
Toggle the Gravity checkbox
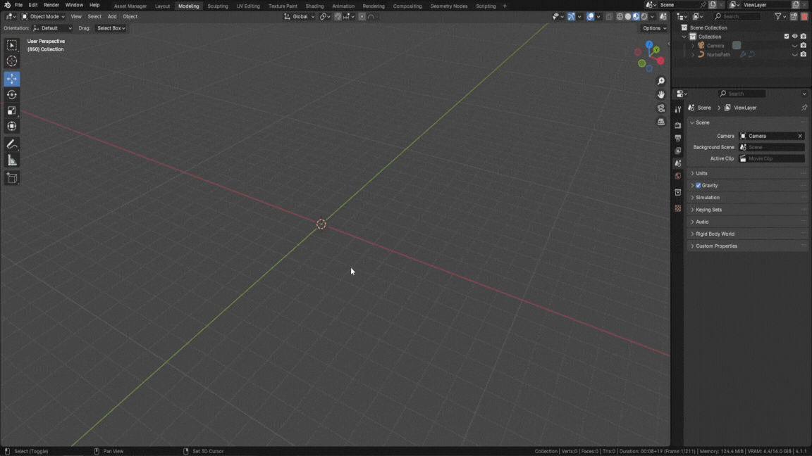698,185
